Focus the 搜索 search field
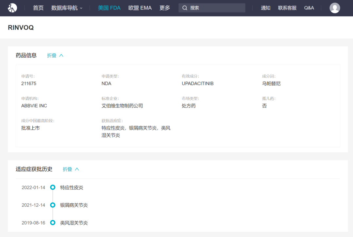This screenshot has height=237, width=353. (x=212, y=8)
